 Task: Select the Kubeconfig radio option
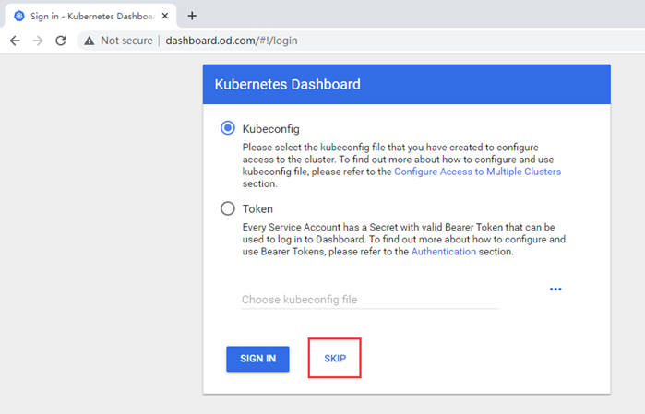pyautogui.click(x=228, y=128)
